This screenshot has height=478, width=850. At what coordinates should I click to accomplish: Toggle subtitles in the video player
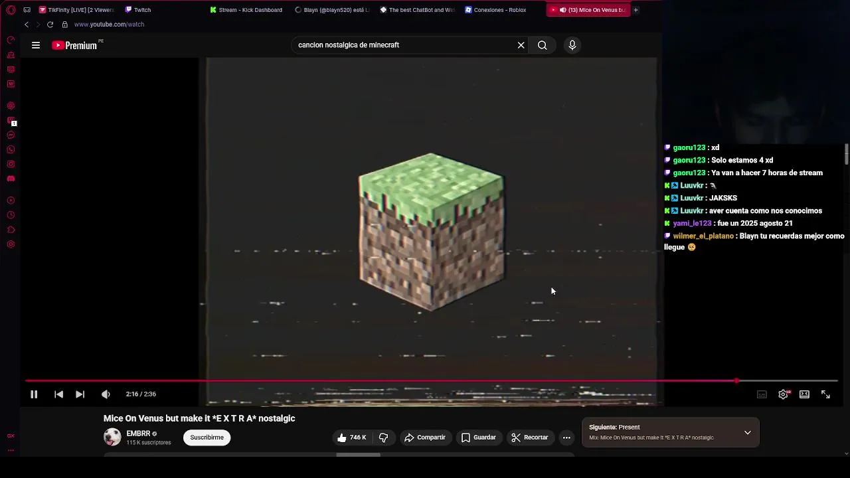tap(762, 394)
